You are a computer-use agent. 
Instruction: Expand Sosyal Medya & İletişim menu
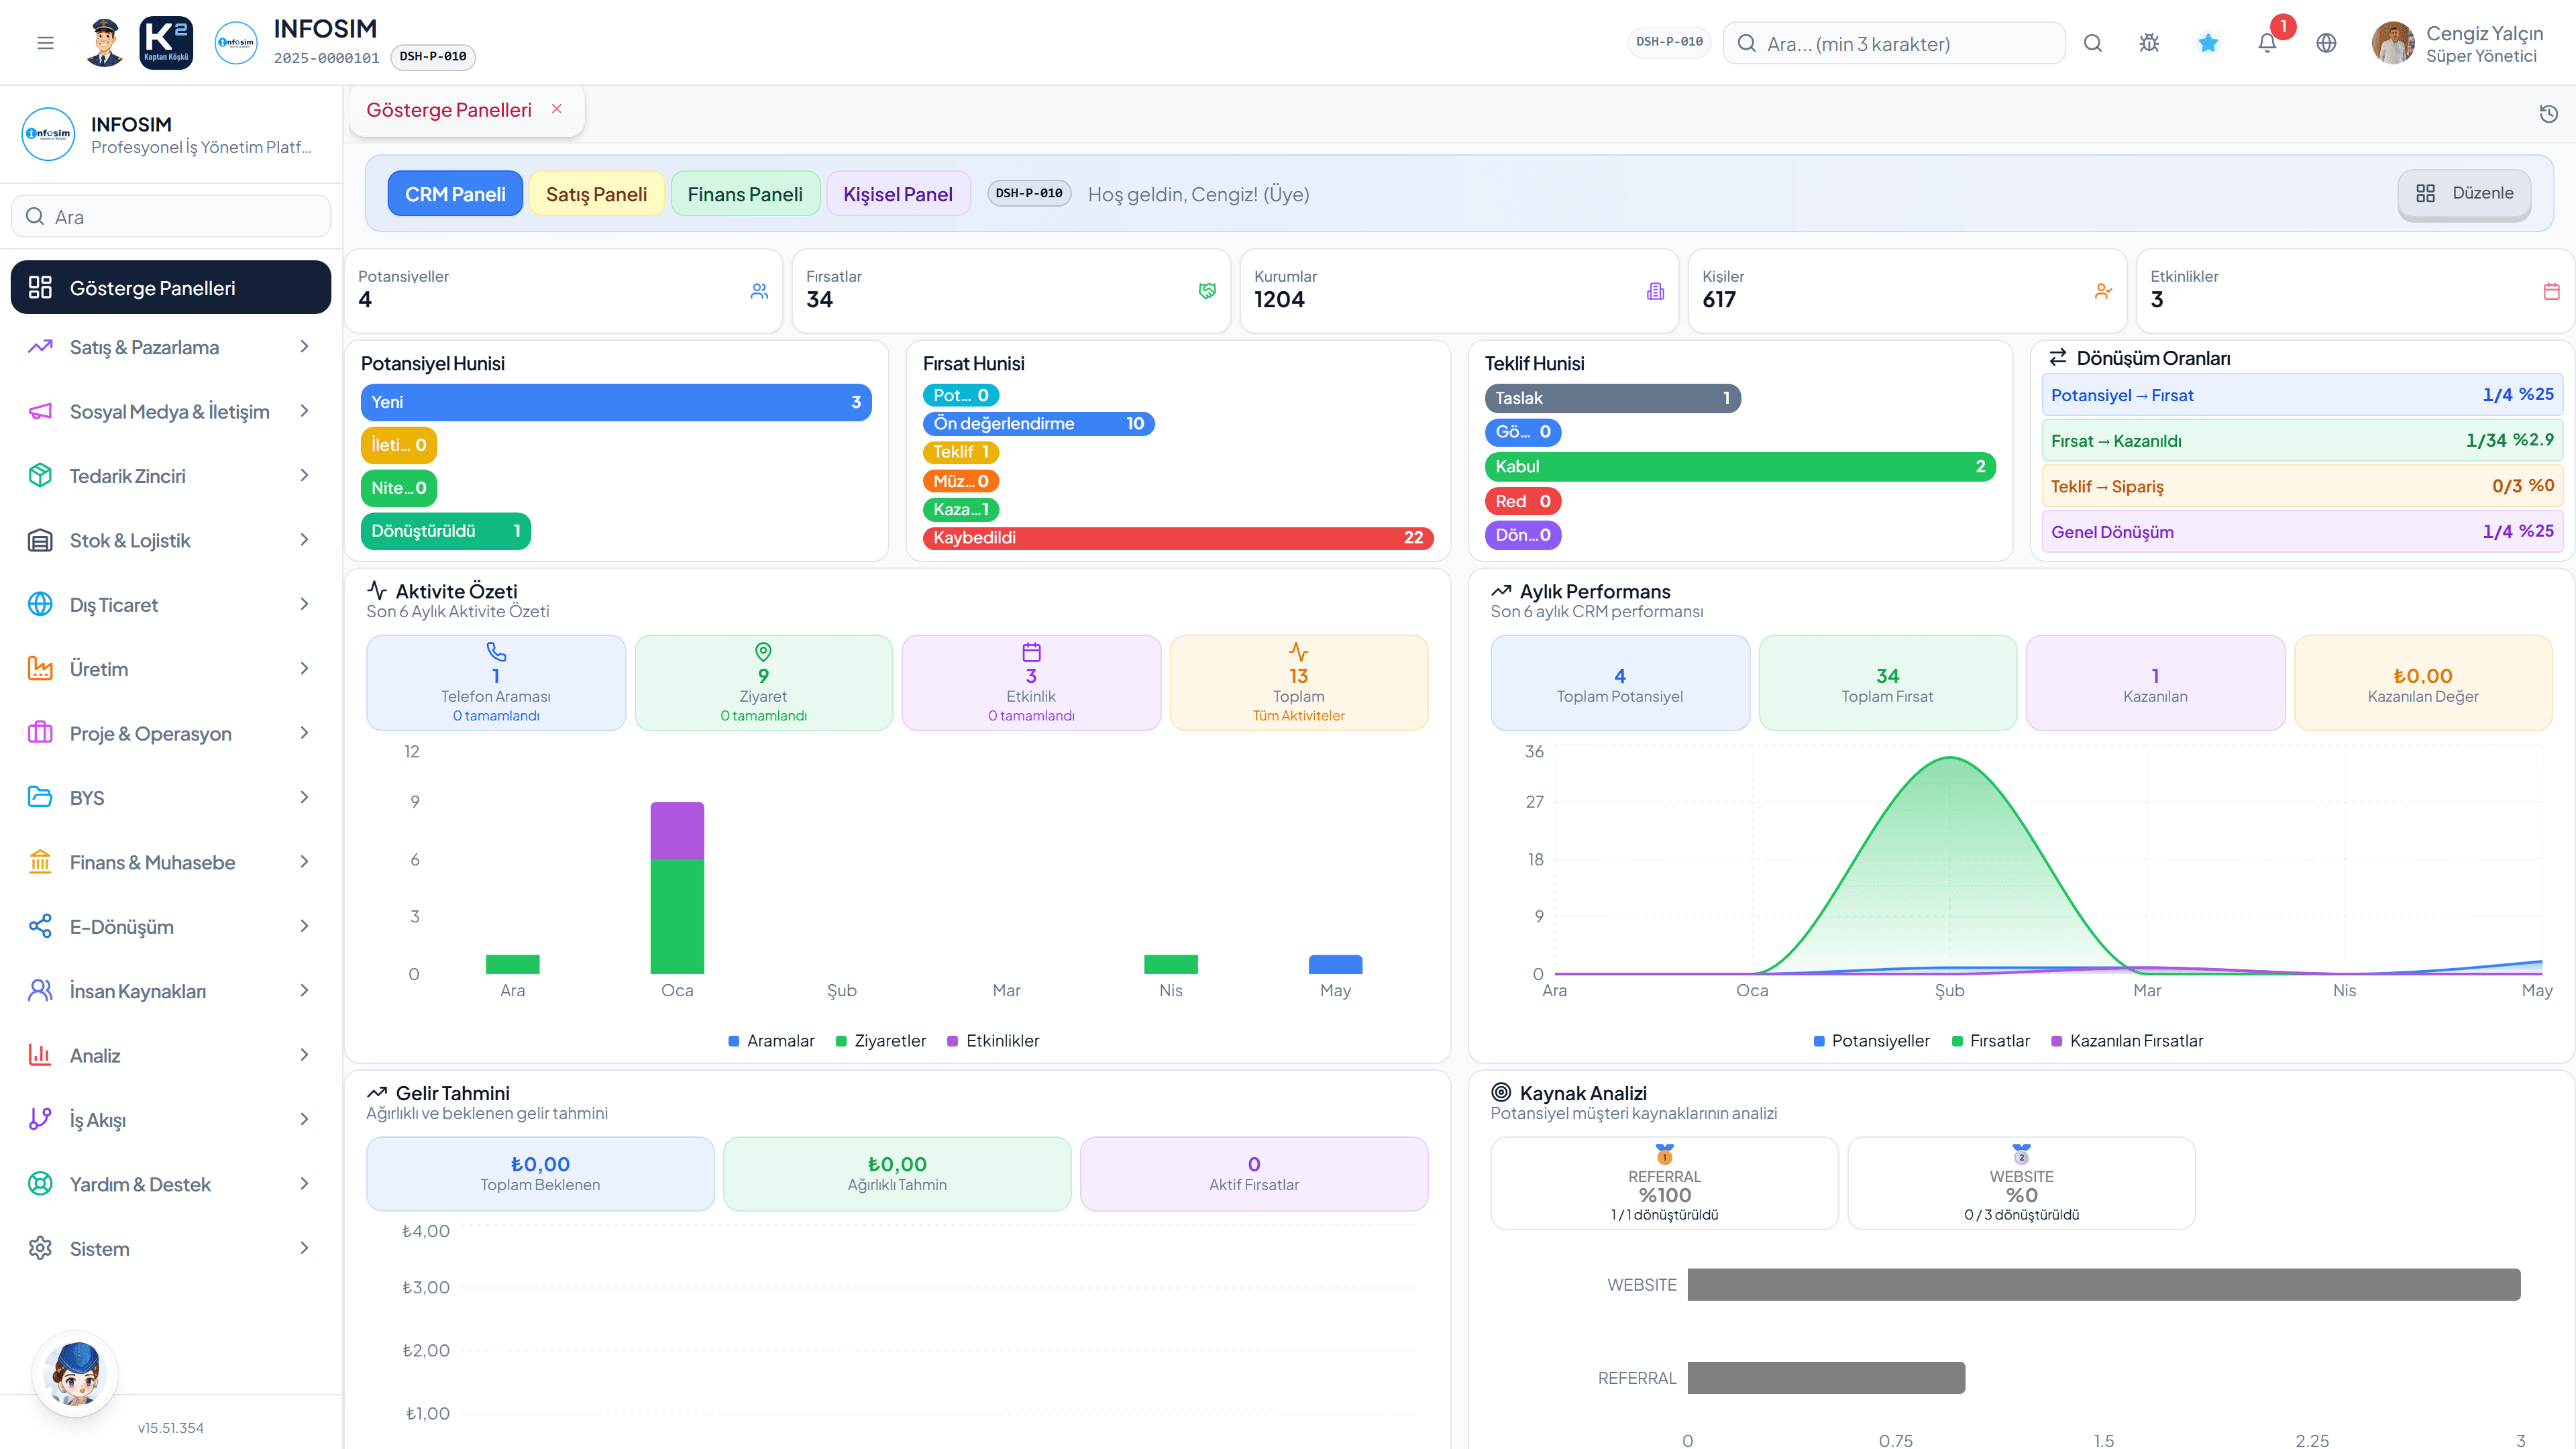click(x=170, y=411)
